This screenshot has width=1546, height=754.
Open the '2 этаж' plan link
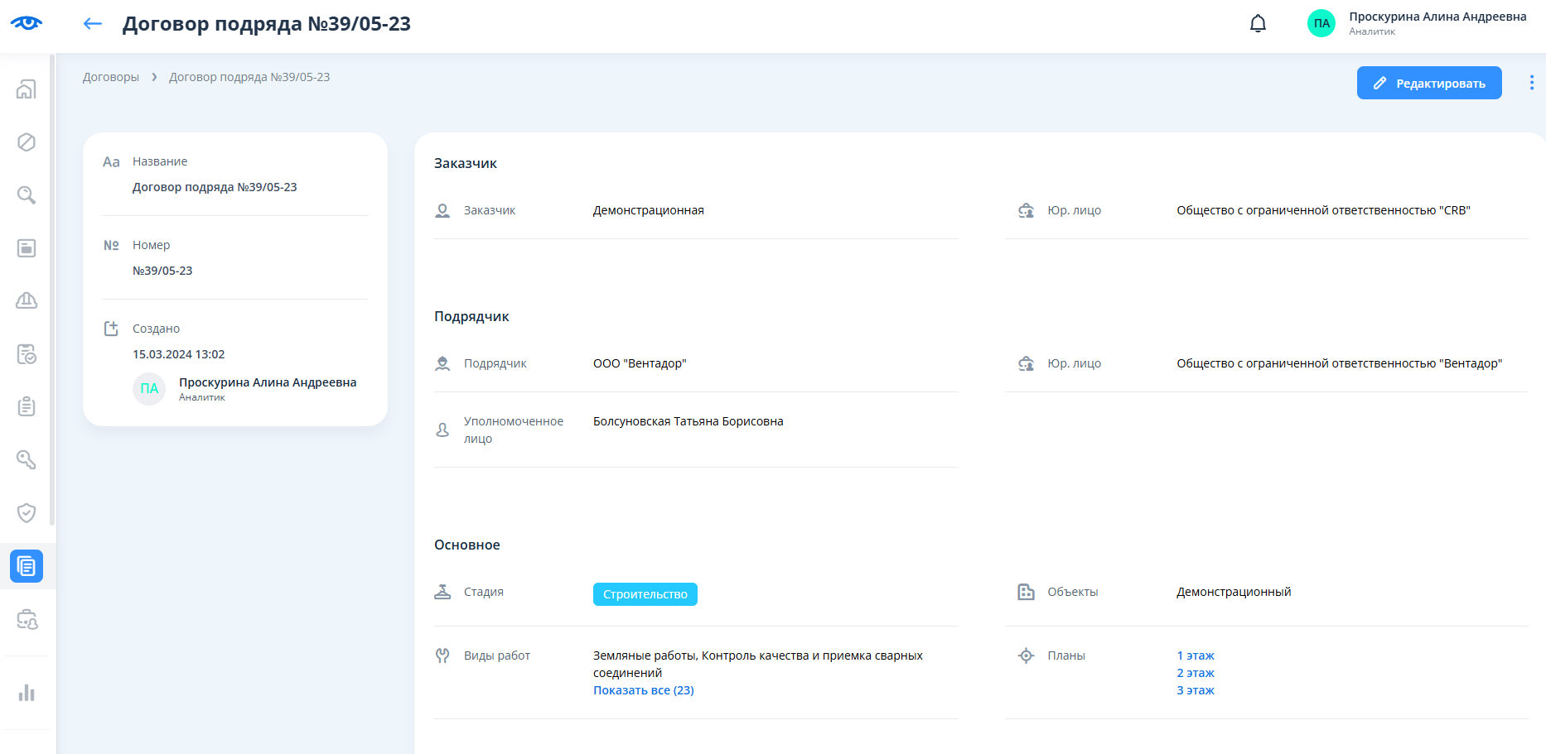(x=1195, y=673)
